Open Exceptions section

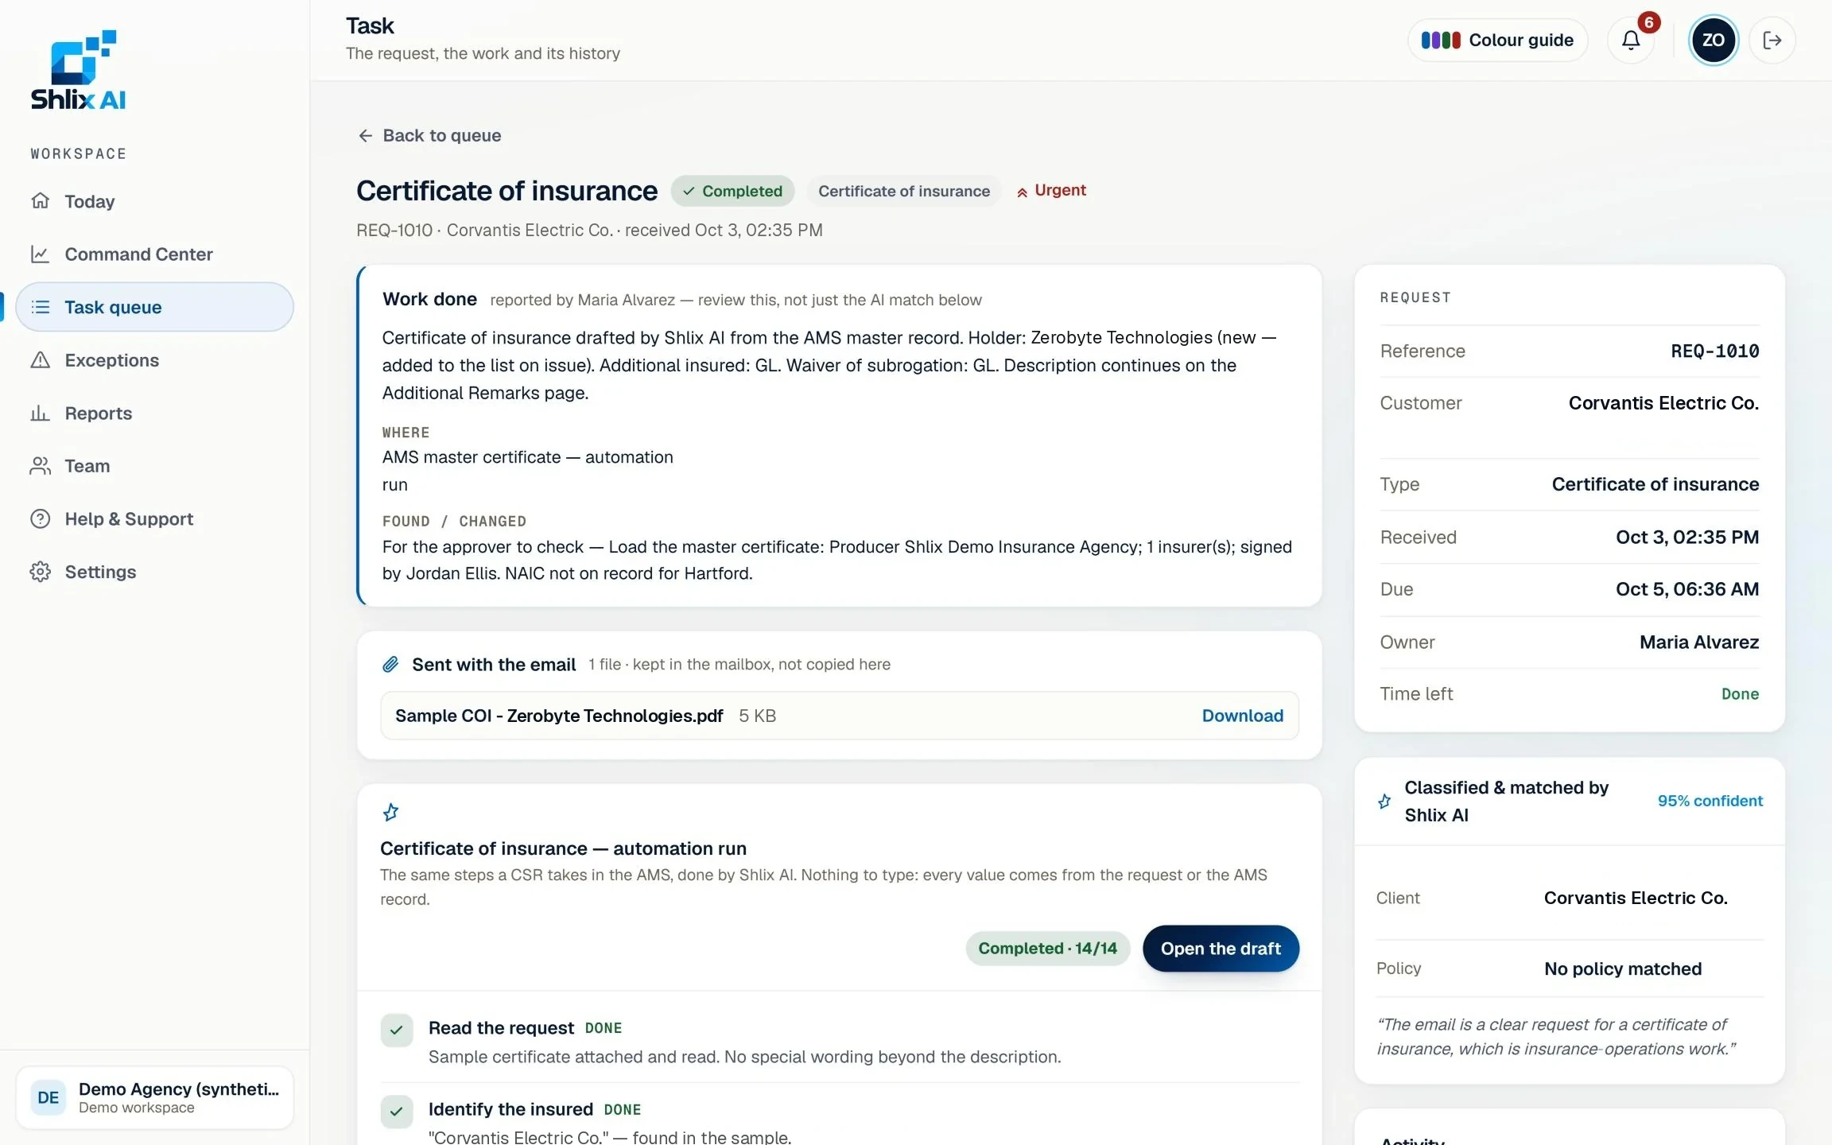[x=154, y=360]
